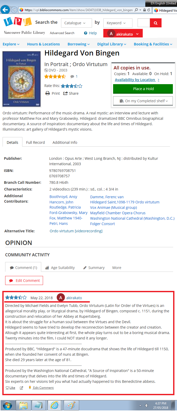This screenshot has height=413, width=177.
Task: Click the volume speaker tray icon
Action: click(x=147, y=406)
